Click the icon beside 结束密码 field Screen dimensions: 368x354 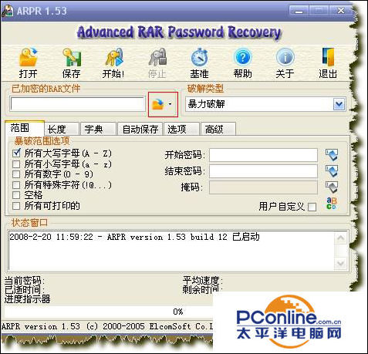pos(332,171)
